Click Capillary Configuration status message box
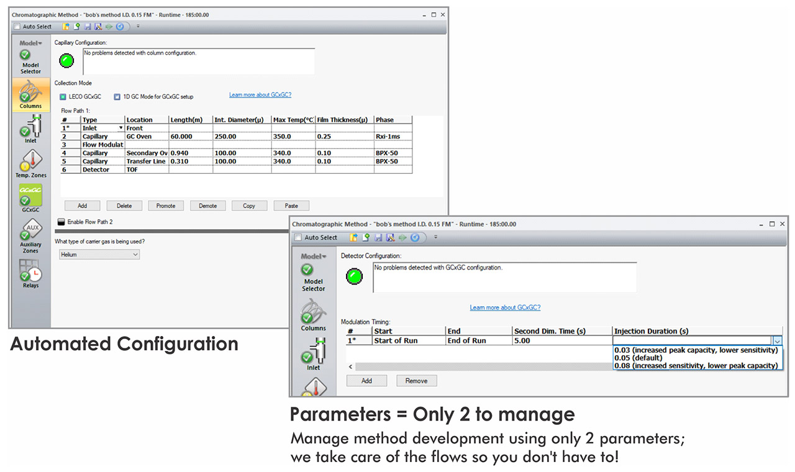 [199, 61]
